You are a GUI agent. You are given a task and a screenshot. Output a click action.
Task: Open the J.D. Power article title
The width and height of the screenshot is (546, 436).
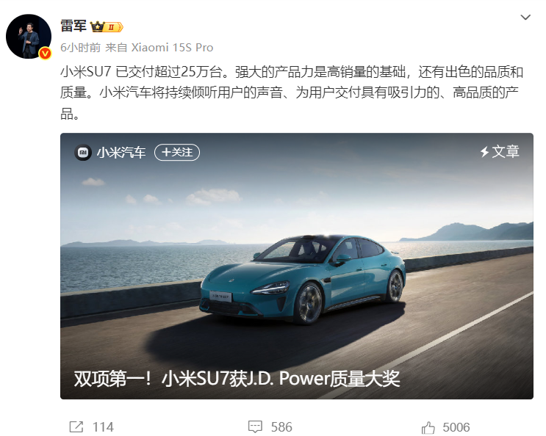pyautogui.click(x=237, y=378)
